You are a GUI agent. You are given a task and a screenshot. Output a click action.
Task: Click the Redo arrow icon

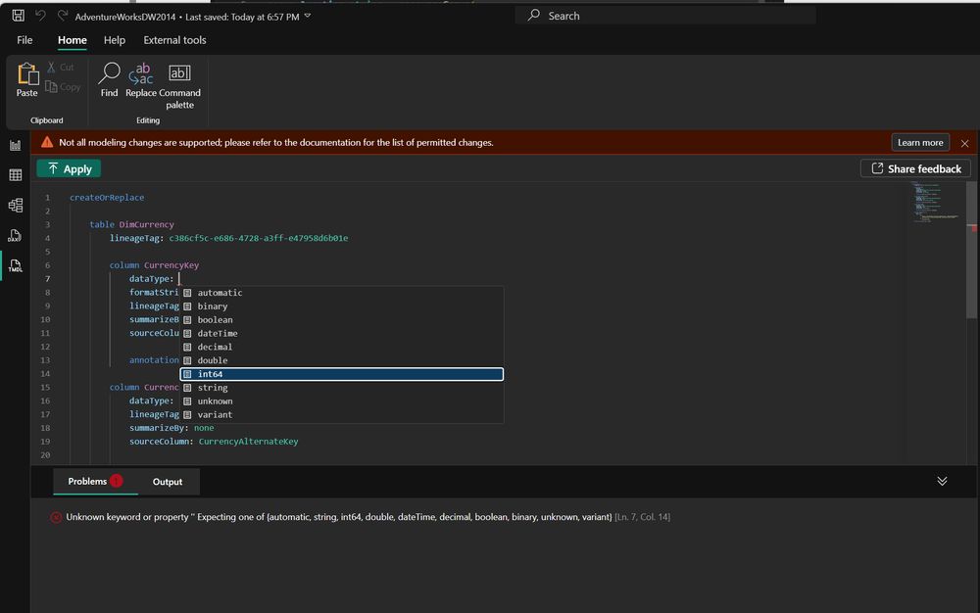click(x=63, y=16)
